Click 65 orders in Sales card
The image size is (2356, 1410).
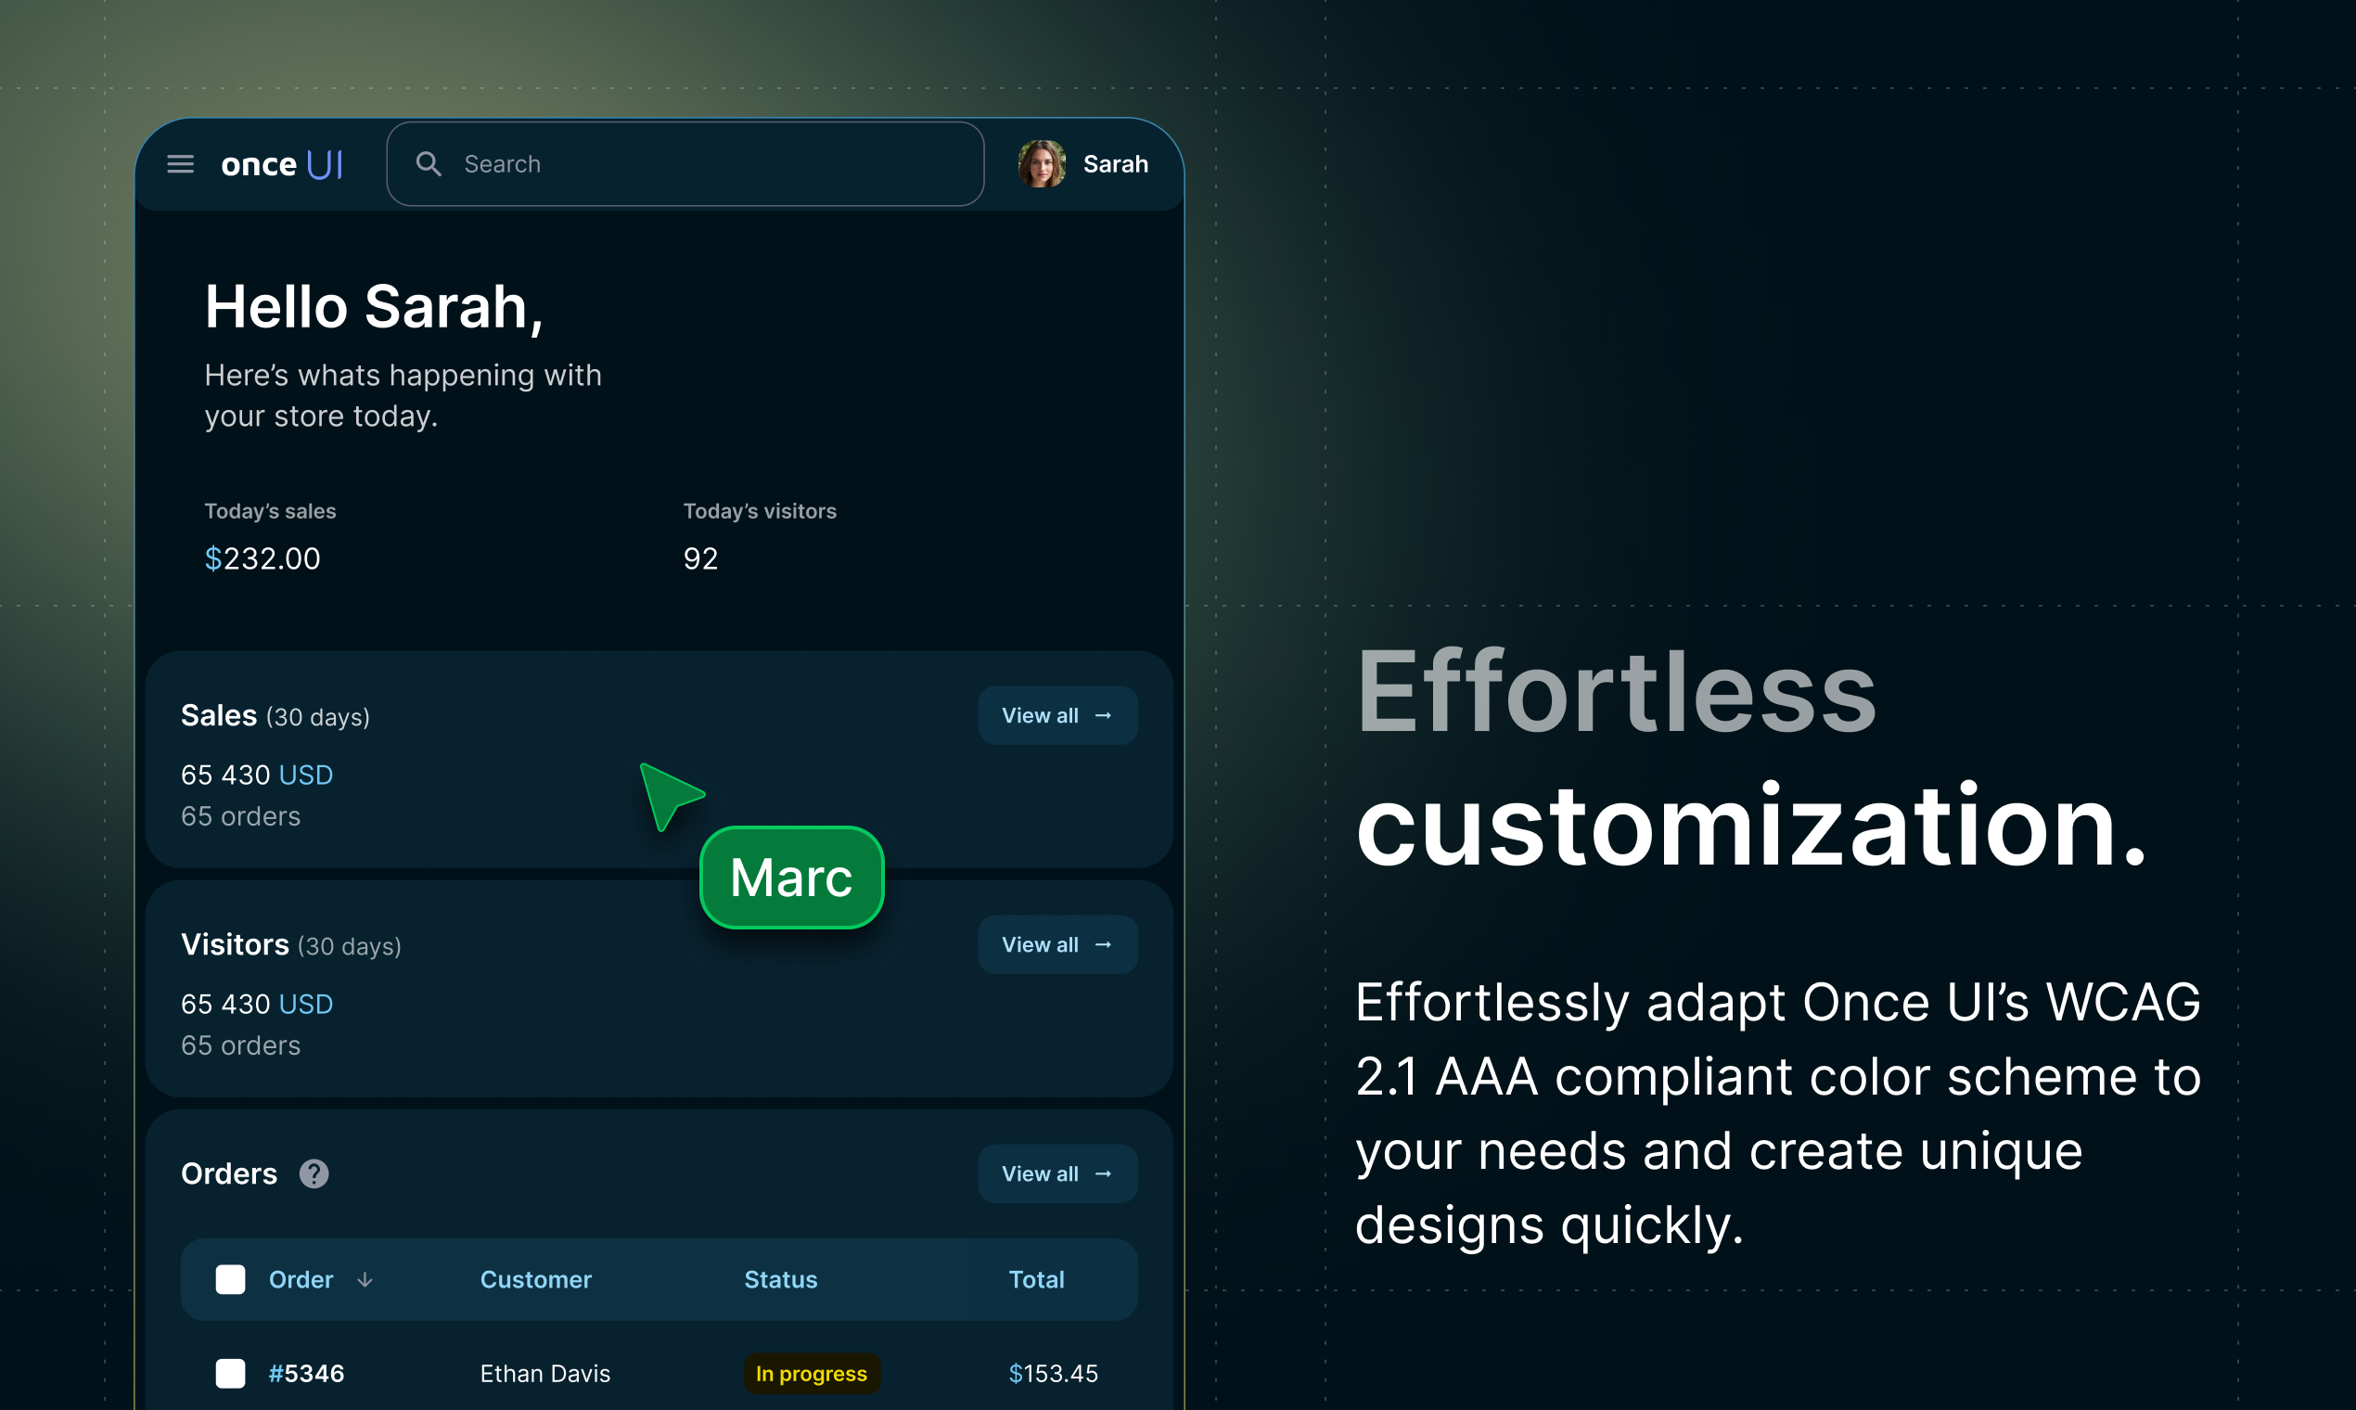tap(240, 816)
